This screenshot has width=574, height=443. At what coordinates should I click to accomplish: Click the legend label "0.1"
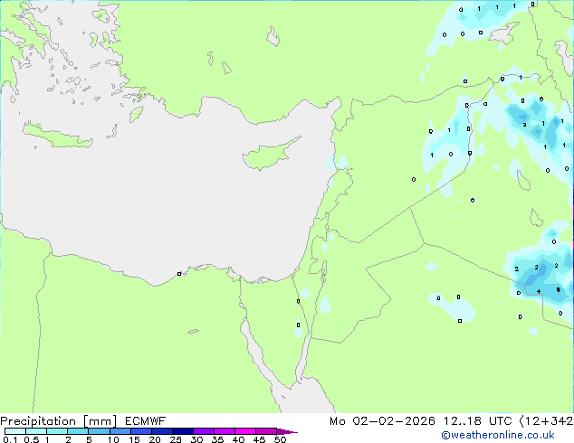point(10,439)
